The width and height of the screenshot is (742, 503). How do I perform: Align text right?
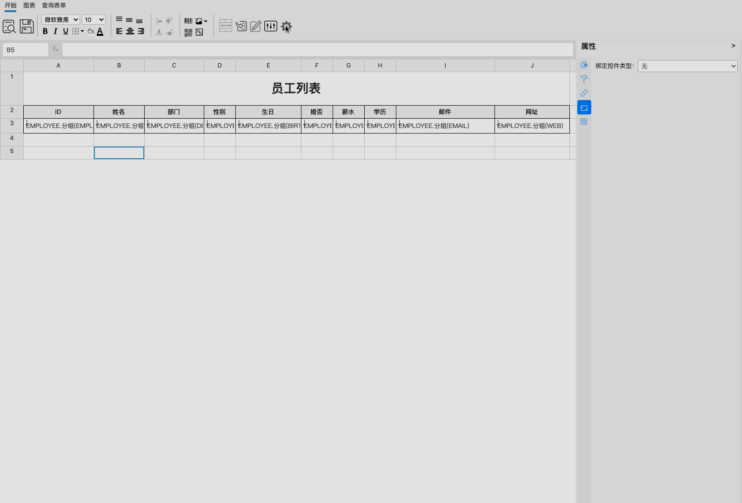[x=140, y=31]
